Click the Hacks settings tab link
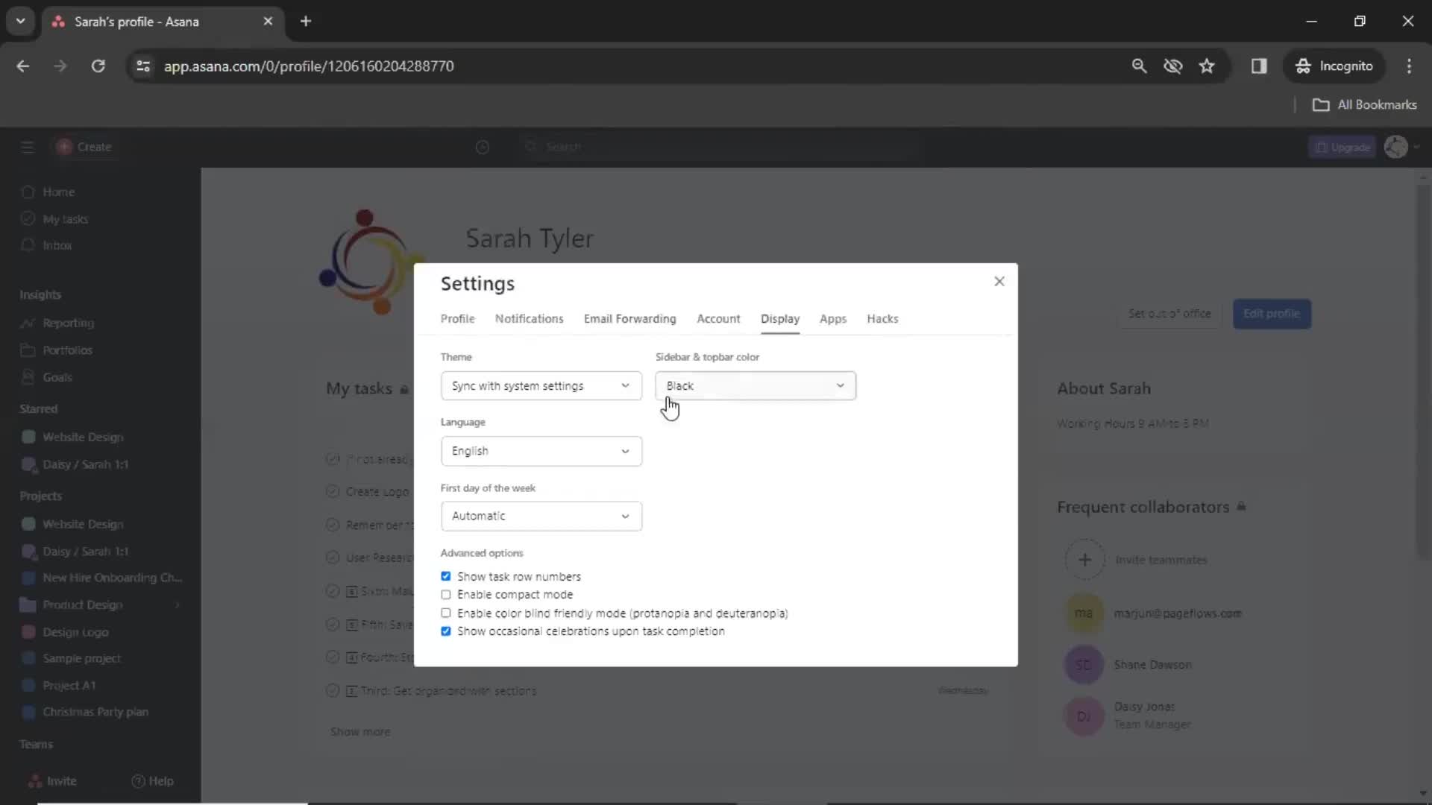Viewport: 1432px width, 805px height. (x=882, y=318)
